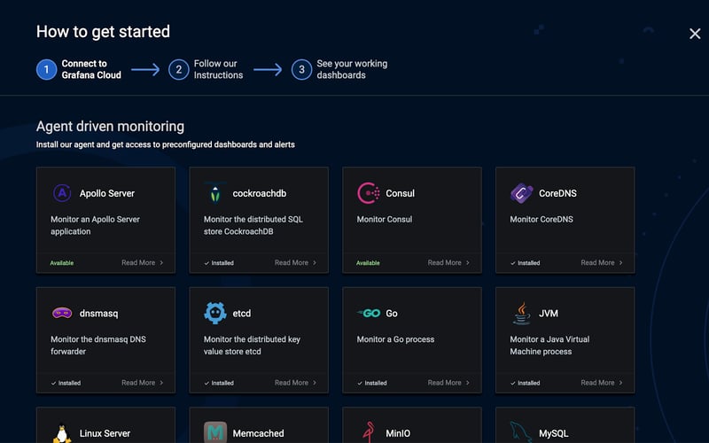The image size is (709, 443).
Task: Click the MinIO flamingo icon
Action: click(369, 432)
